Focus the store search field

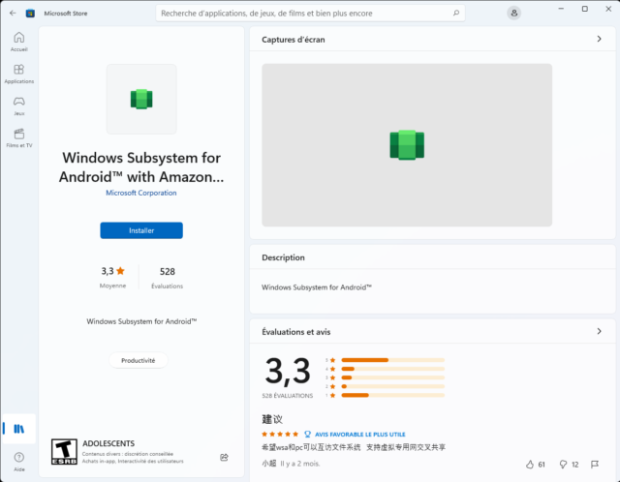coord(310,13)
